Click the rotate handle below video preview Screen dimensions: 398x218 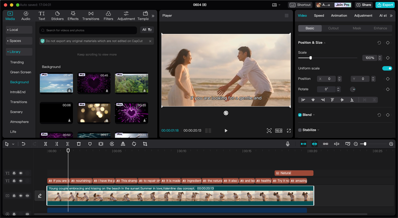tap(226, 113)
